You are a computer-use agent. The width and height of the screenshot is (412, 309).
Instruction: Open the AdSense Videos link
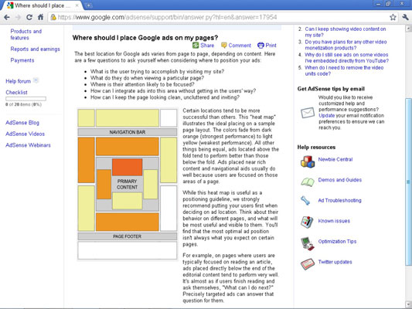(x=26, y=134)
